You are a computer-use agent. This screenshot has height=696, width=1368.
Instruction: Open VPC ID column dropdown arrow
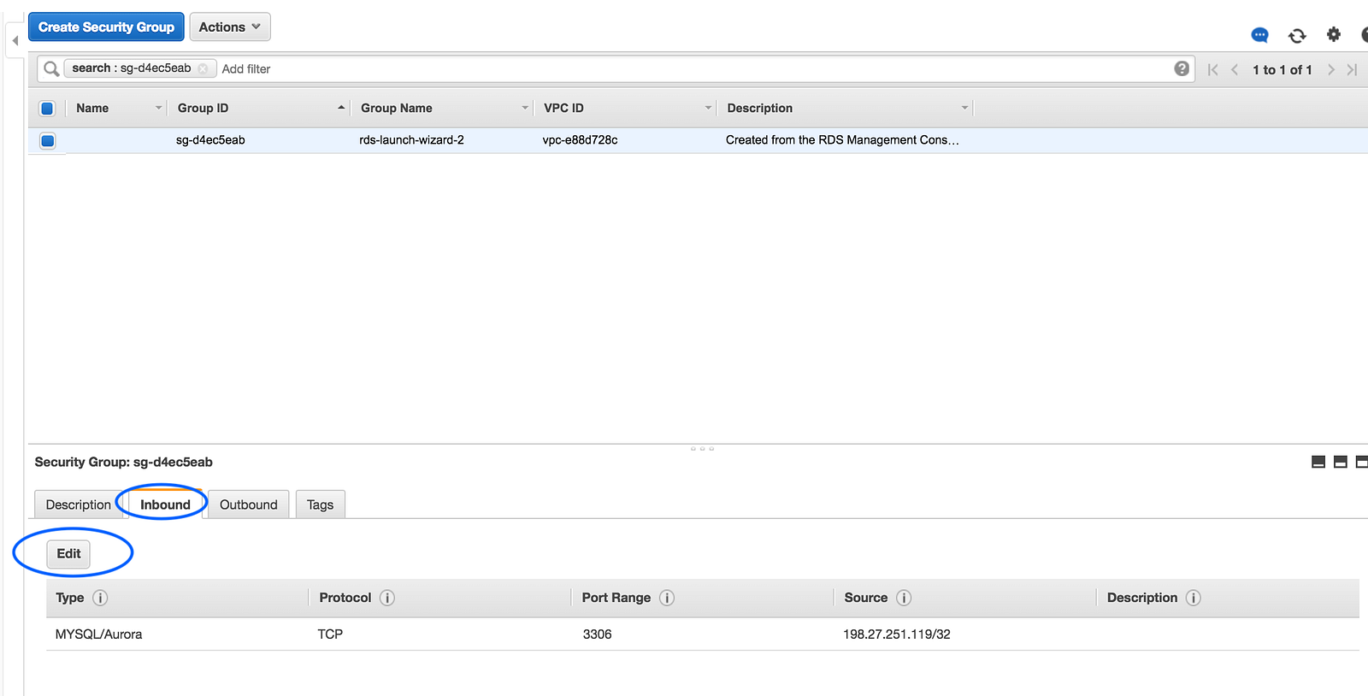pyautogui.click(x=708, y=108)
